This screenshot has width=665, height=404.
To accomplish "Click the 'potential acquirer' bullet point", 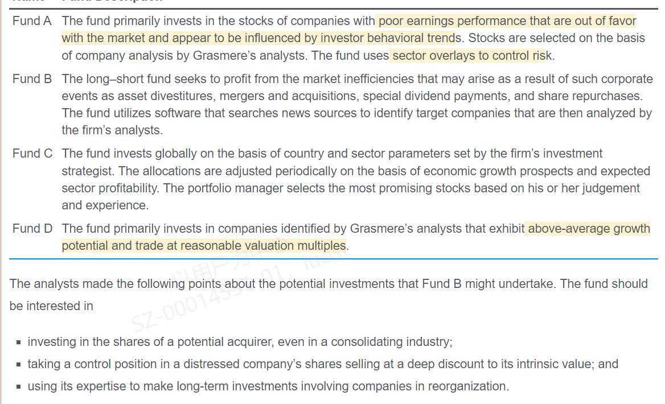I will tap(239, 342).
